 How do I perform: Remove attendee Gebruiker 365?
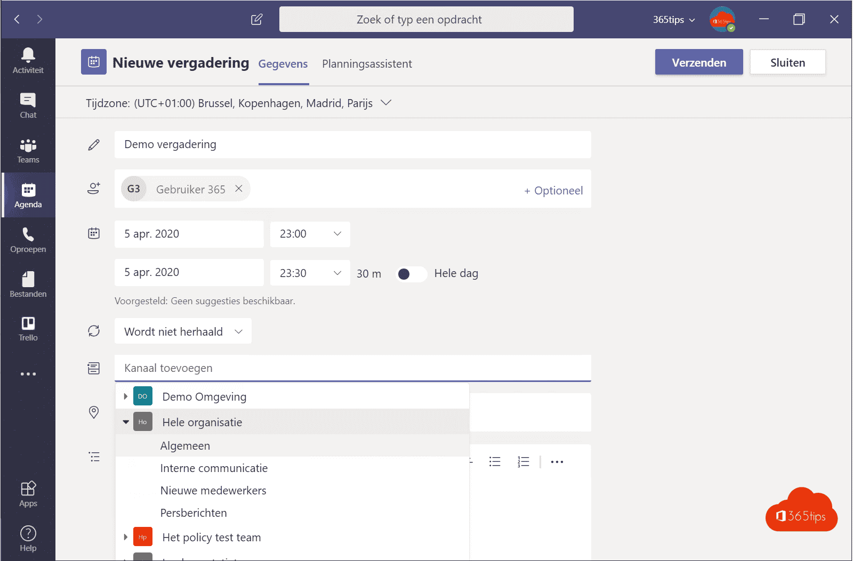coord(239,189)
